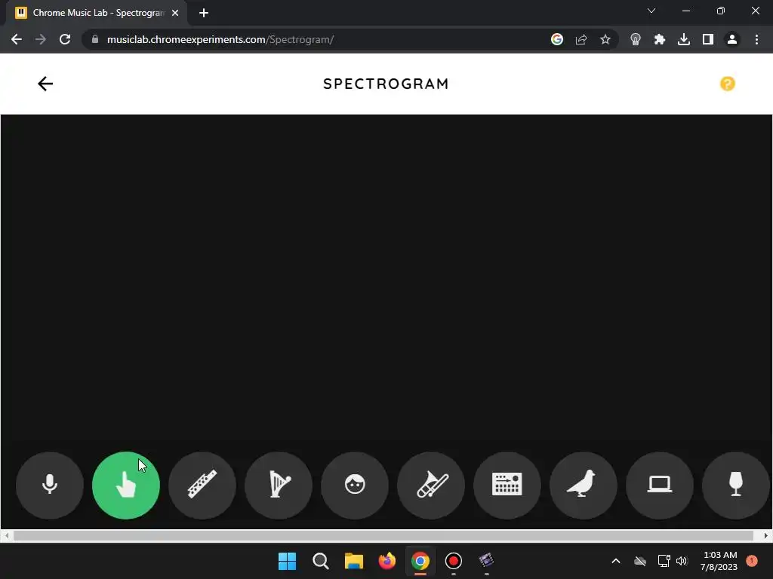The width and height of the screenshot is (773, 579).
Task: Open the Extensions puzzle piece menu
Action: click(x=660, y=39)
